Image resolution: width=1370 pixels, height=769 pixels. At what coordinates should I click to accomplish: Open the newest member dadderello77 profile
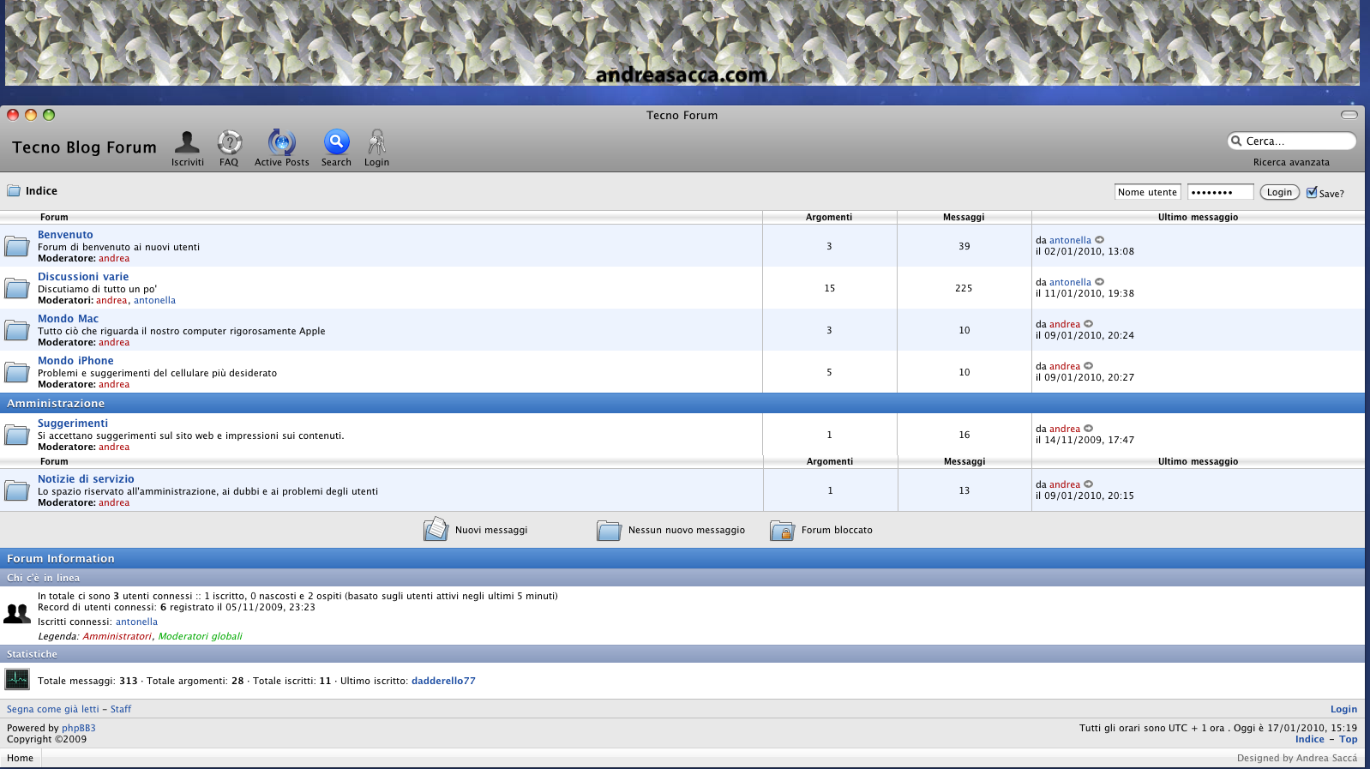click(443, 681)
